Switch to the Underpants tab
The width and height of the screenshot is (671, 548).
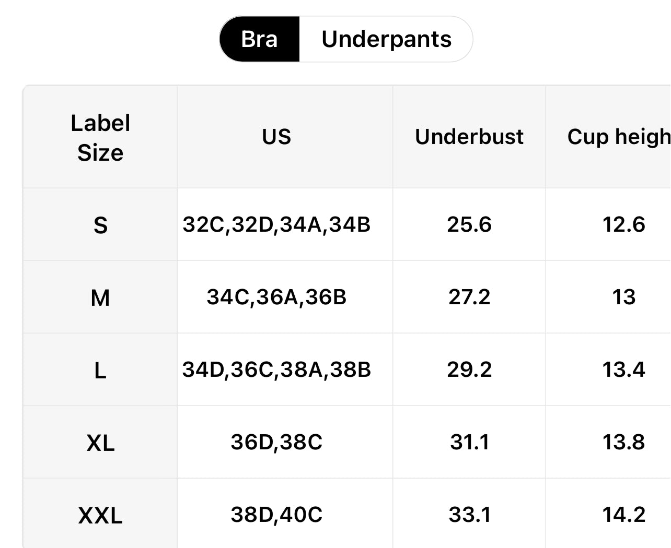point(386,39)
